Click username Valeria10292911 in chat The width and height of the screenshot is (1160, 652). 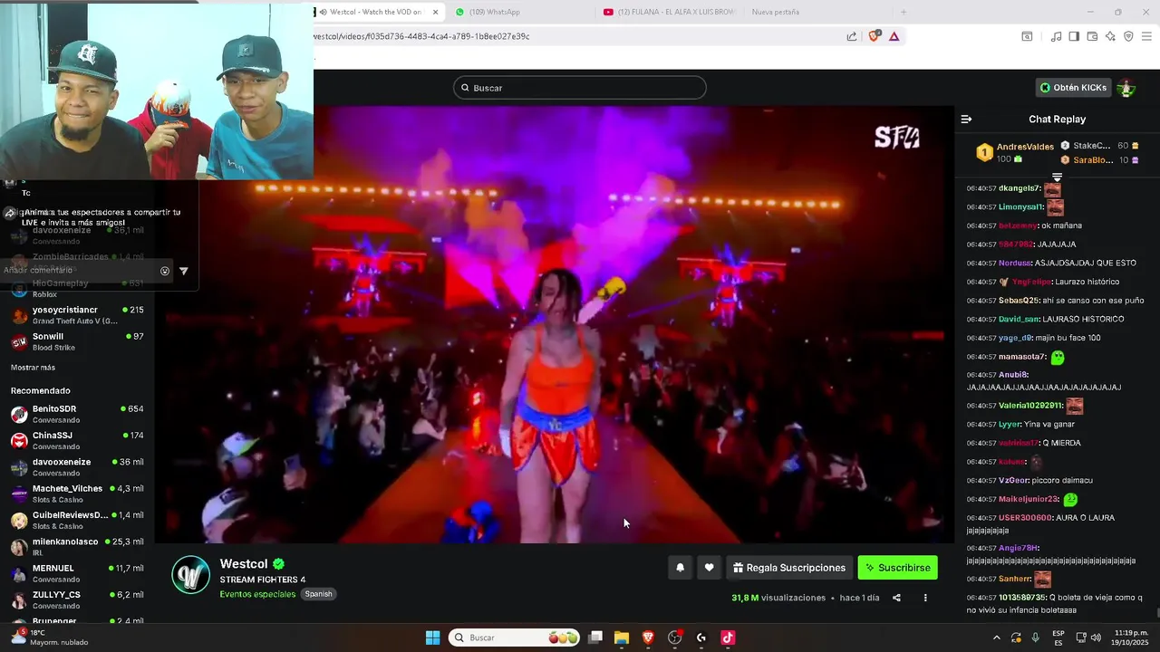pos(1030,406)
